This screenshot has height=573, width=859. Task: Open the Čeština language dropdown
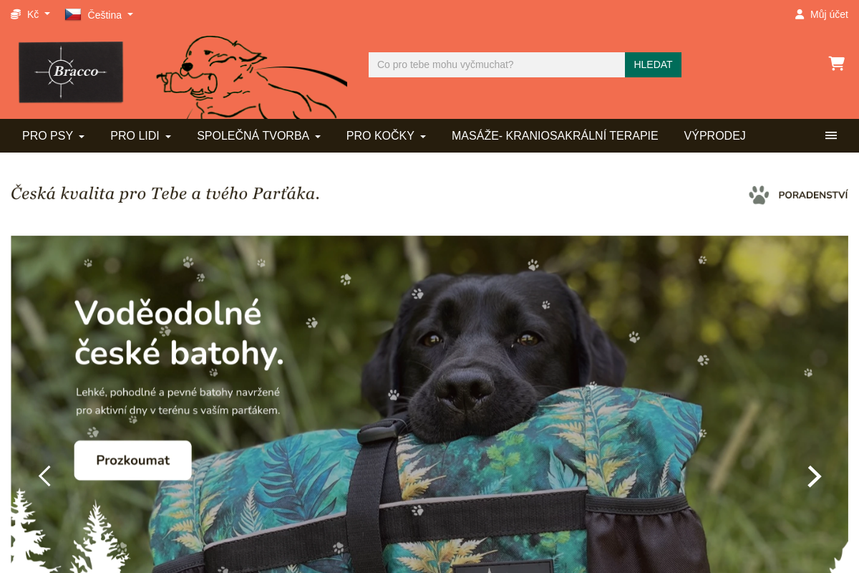click(100, 14)
